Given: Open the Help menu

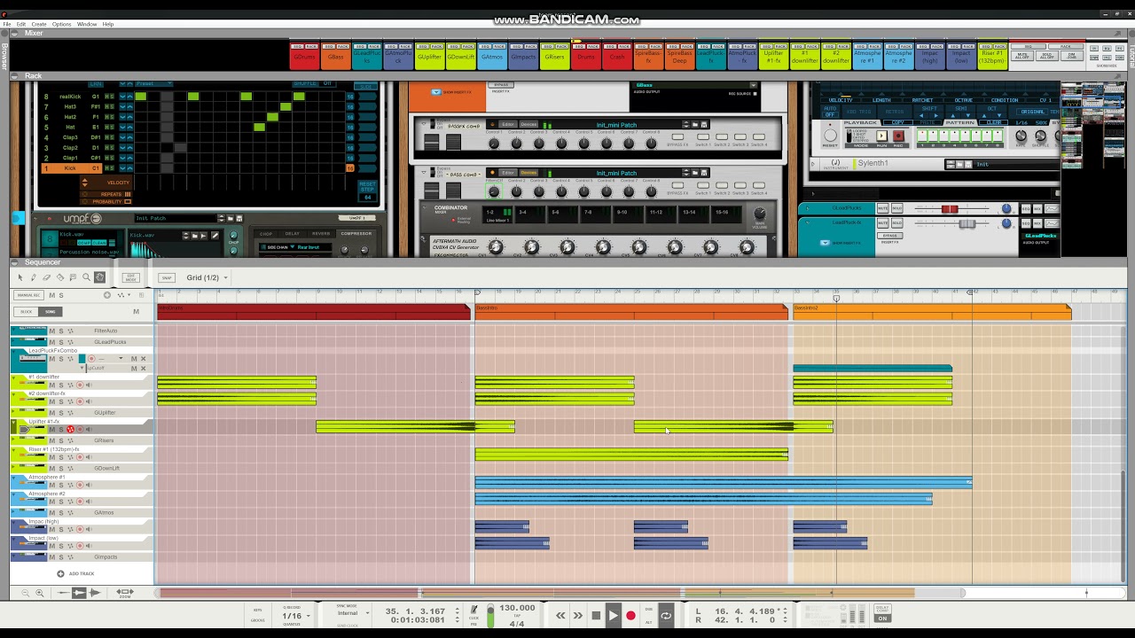Looking at the screenshot, I should [x=108, y=24].
